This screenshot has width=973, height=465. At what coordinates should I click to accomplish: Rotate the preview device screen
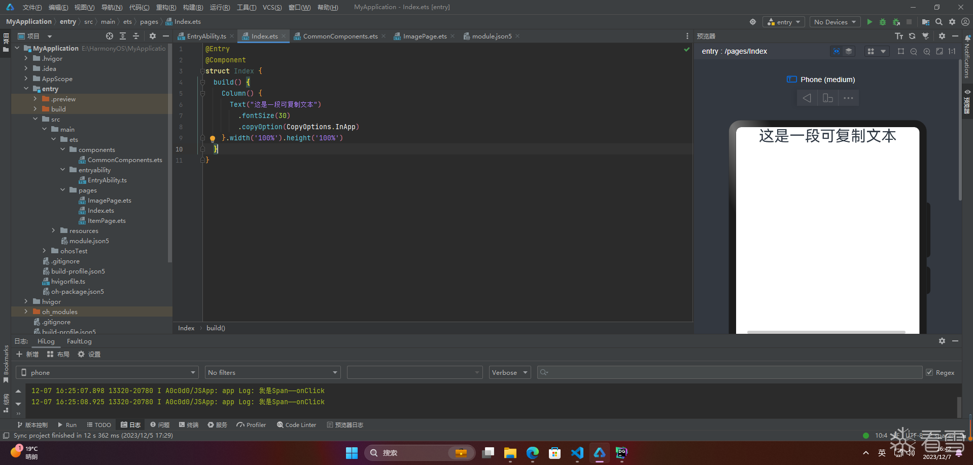[x=827, y=98]
